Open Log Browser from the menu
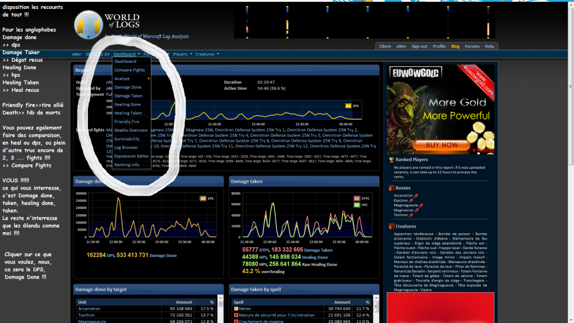This screenshot has height=323, width=574. pyautogui.click(x=126, y=147)
